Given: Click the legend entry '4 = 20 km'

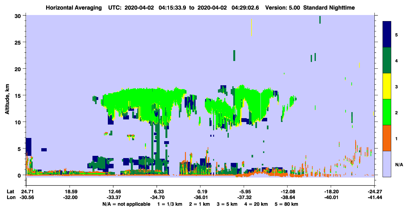Looking at the screenshot, I should [256, 204].
